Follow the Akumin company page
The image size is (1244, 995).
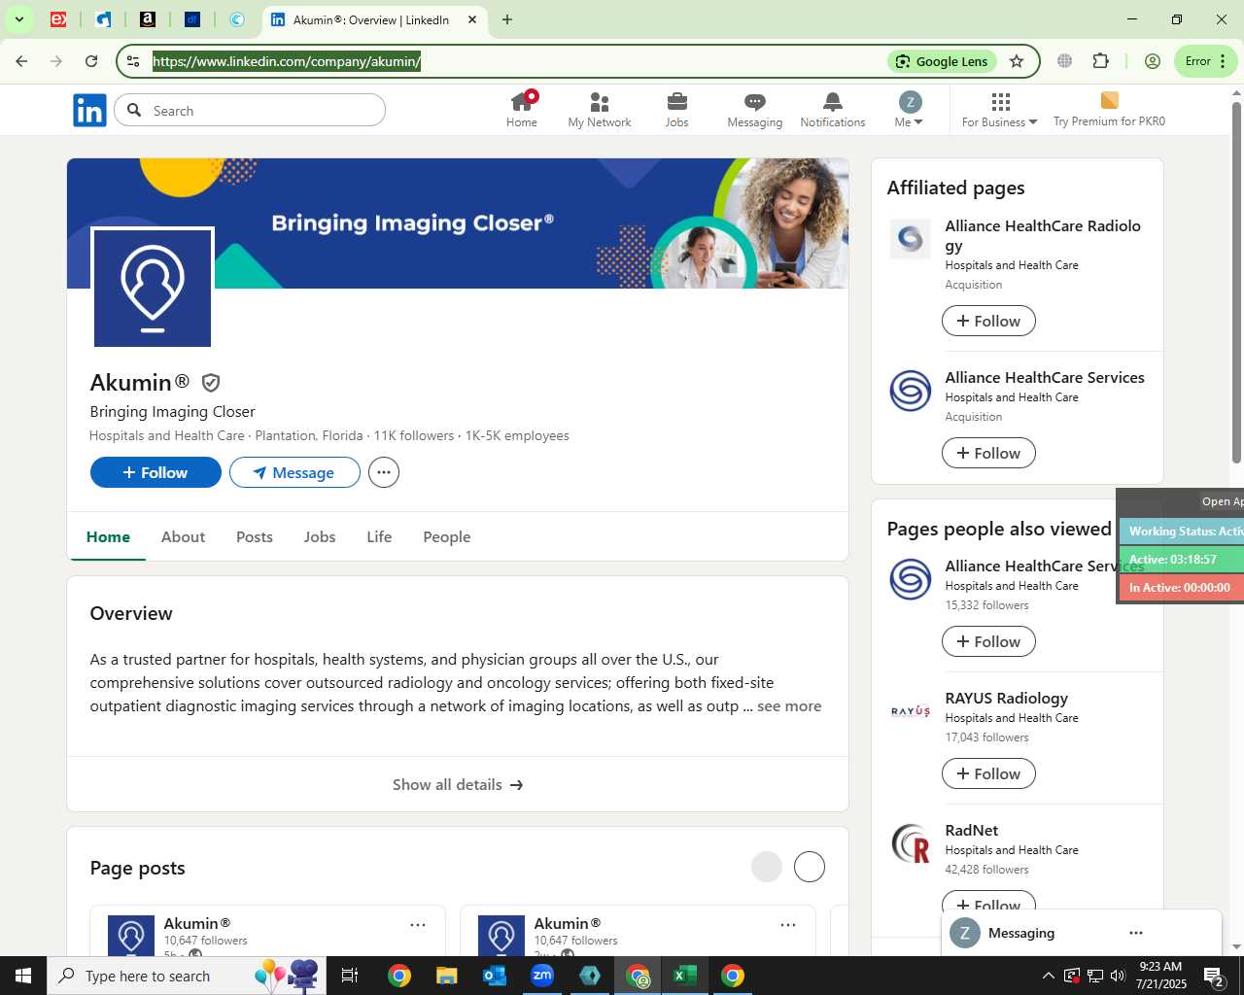tap(155, 472)
